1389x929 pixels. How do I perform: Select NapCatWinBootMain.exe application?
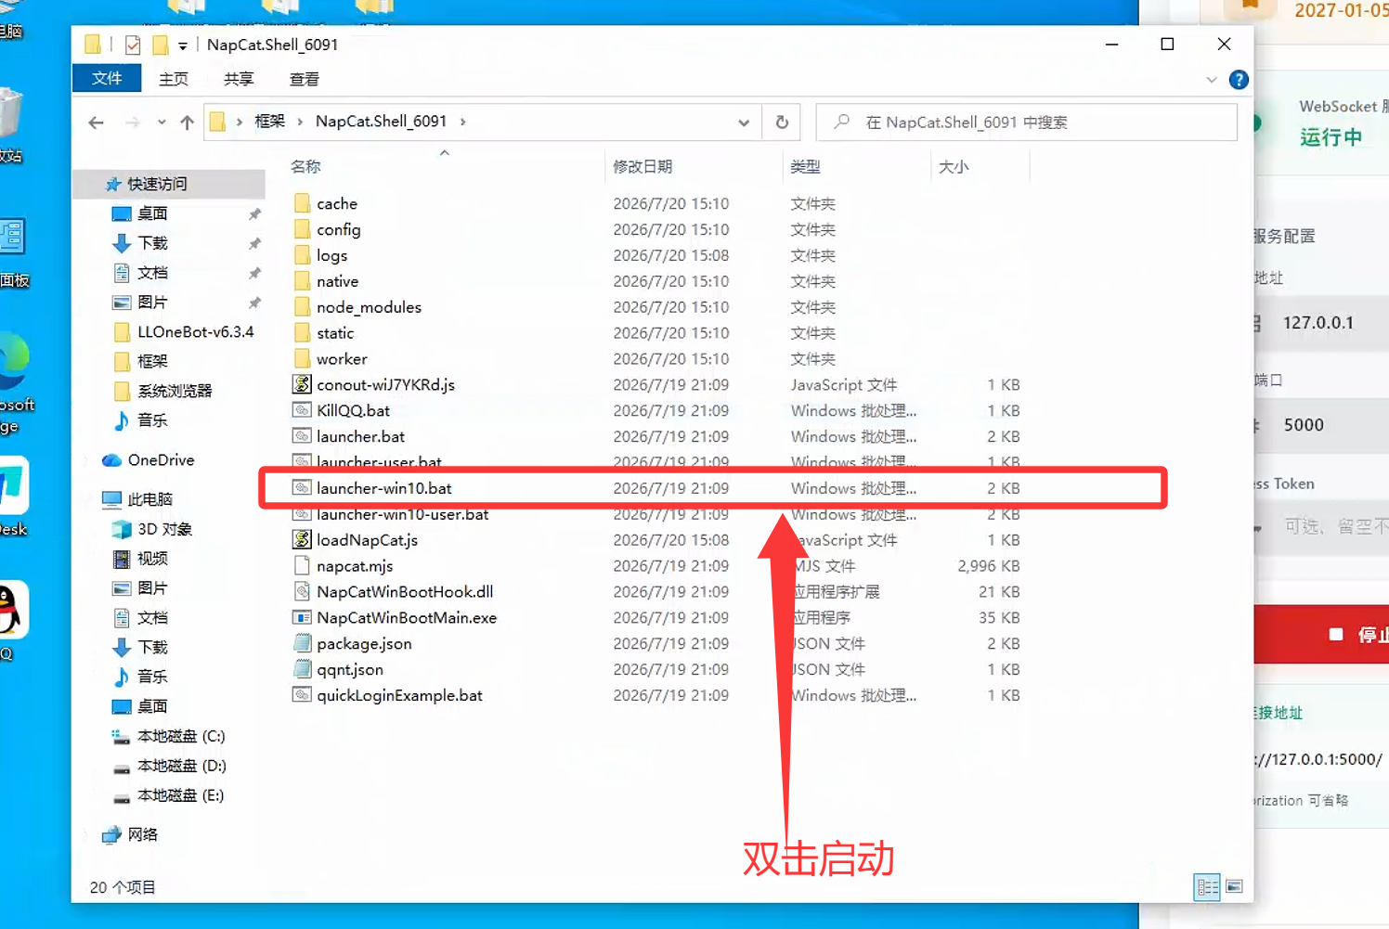pos(406,618)
